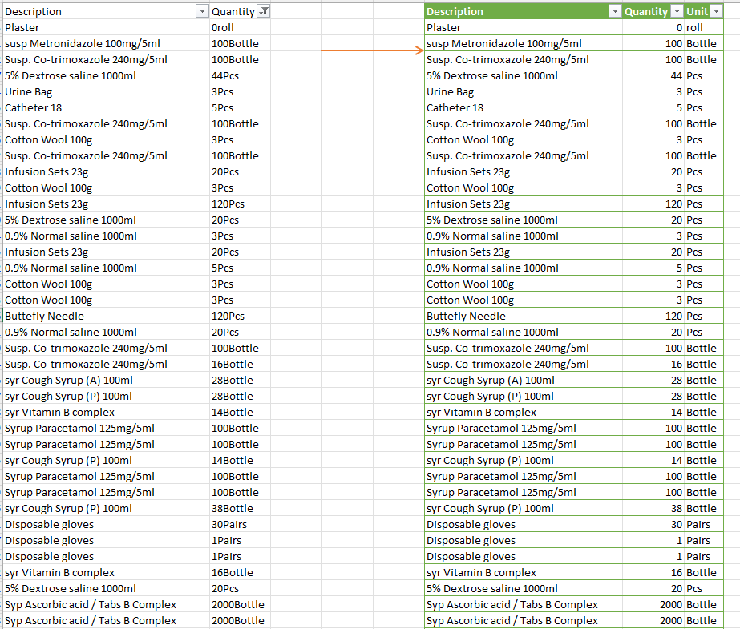Open the Description filter dropdown in the green-header table

615,11
